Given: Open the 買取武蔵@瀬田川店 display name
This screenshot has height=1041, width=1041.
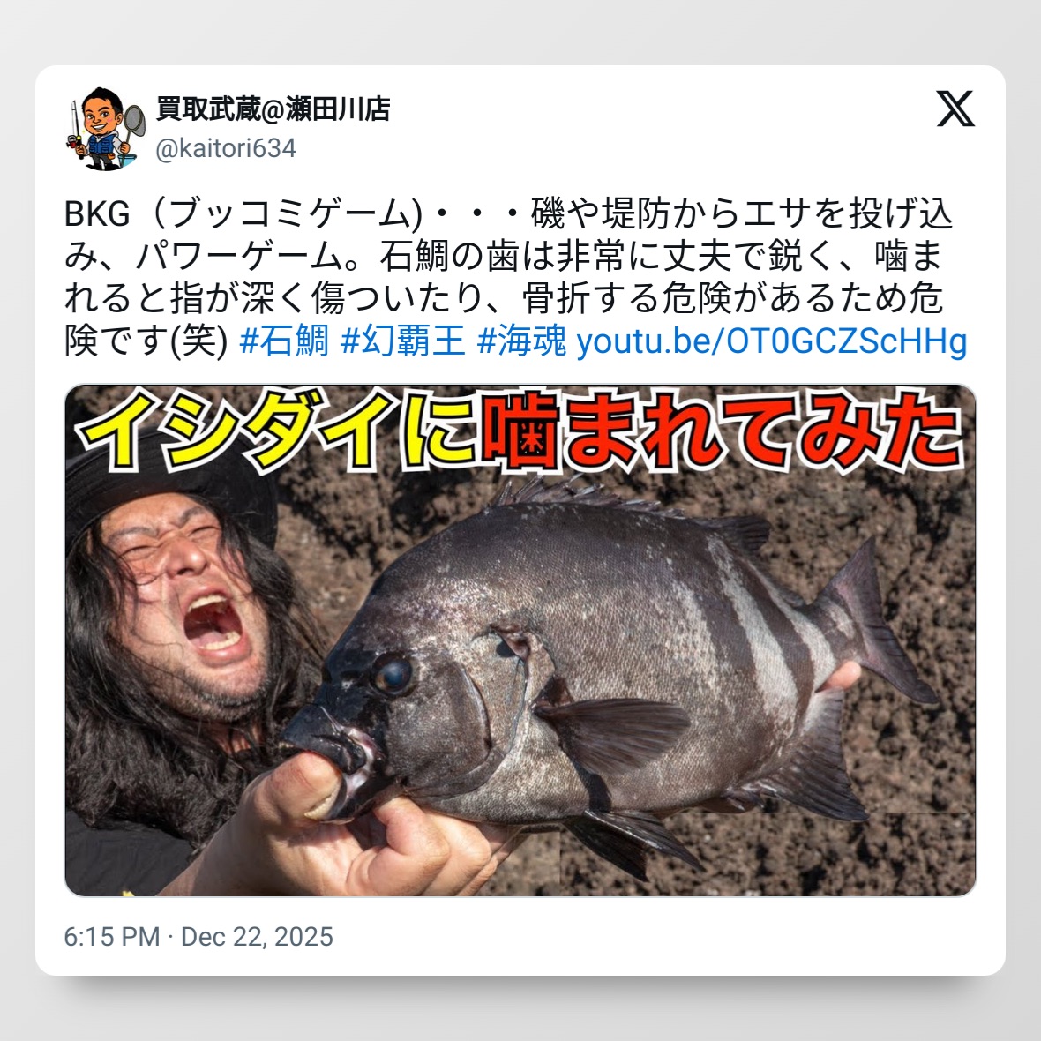Looking at the screenshot, I should coord(273,109).
